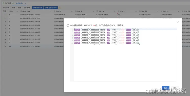Screen dimensions: 190x96
Task: Select SQL line ending with `id`=5;
Action: point(107,36)
